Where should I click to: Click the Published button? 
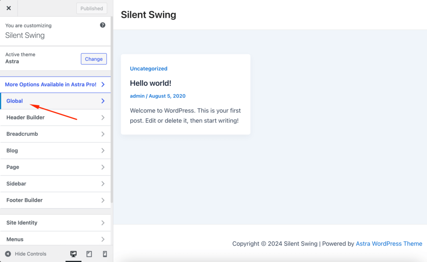point(91,8)
